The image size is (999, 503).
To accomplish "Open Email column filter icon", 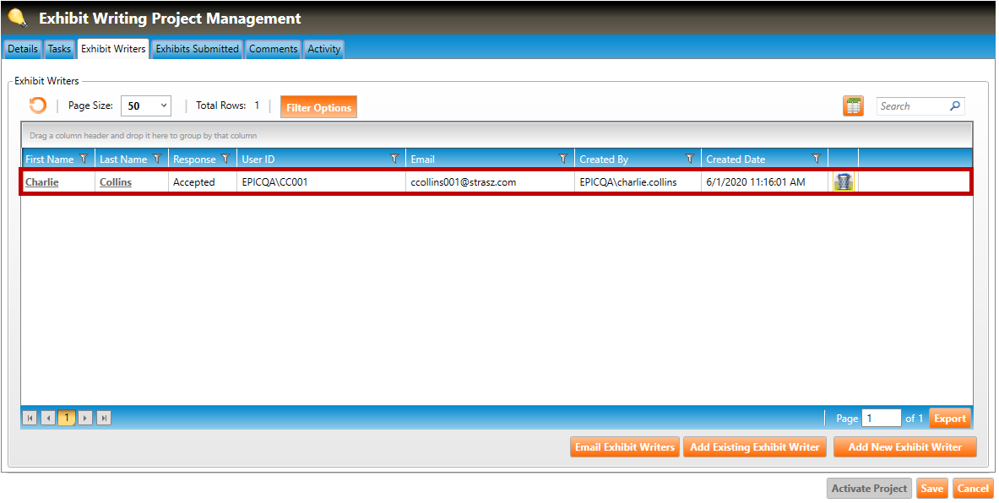I will click(x=563, y=159).
